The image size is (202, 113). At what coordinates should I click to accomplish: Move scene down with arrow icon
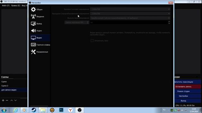(15, 100)
